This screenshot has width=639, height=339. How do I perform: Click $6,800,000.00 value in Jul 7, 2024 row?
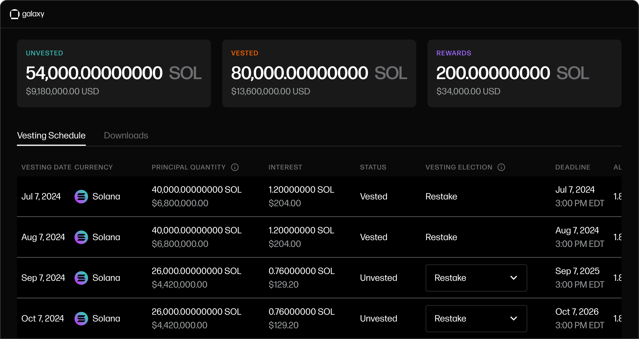(x=180, y=203)
